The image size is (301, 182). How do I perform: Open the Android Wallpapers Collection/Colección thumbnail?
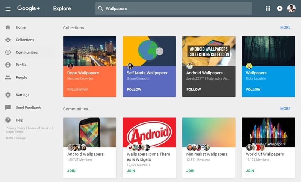click(x=209, y=51)
